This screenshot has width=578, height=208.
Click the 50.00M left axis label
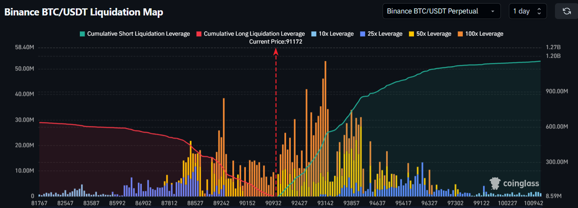click(x=24, y=69)
